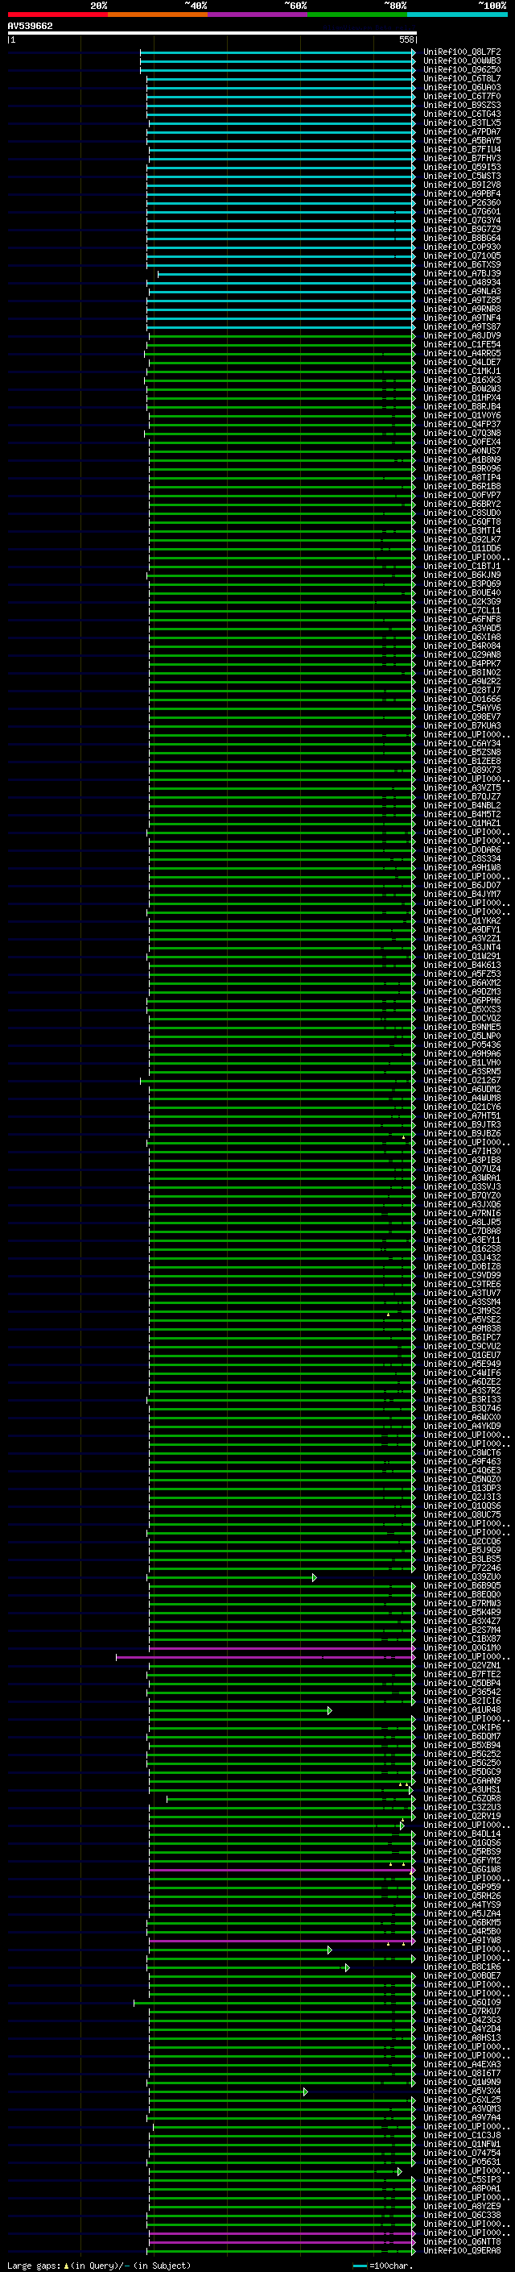Select the UniRef100_Q0BQE7 label

[461, 1975]
